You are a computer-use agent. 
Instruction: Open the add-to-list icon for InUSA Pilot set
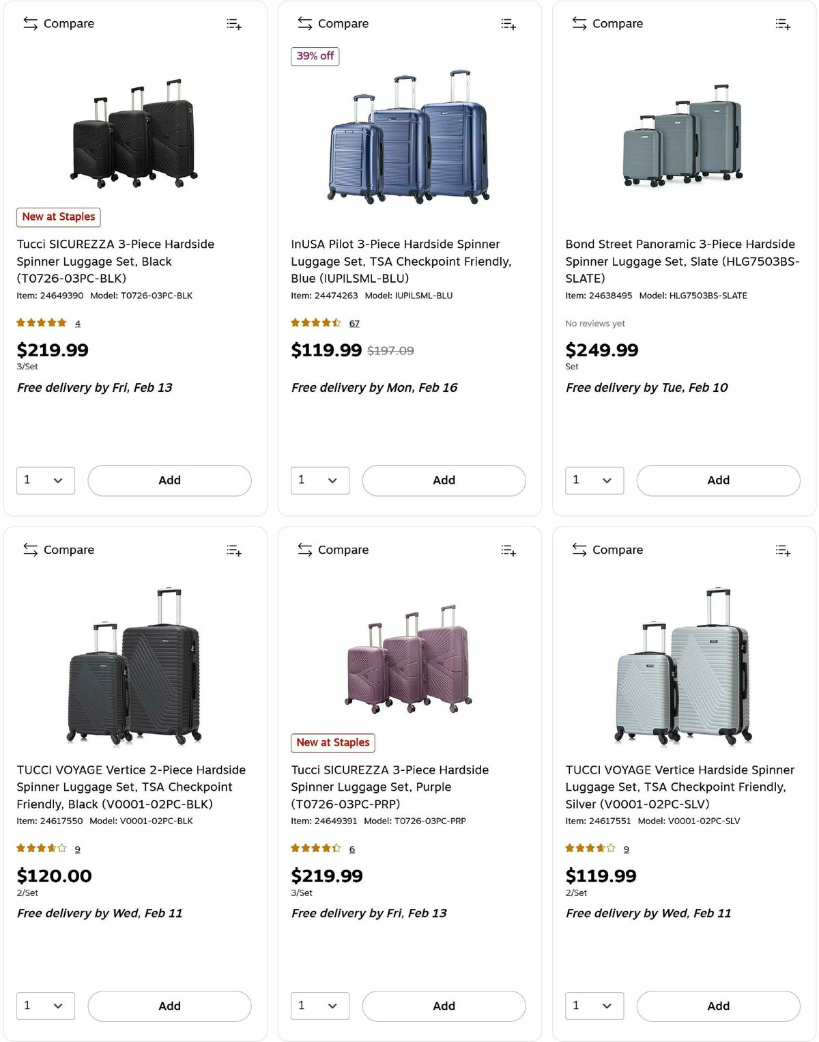508,24
